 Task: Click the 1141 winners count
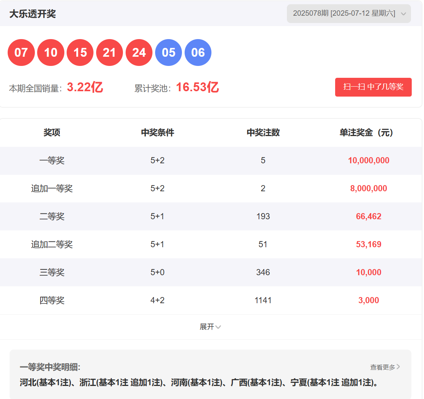[x=263, y=300]
